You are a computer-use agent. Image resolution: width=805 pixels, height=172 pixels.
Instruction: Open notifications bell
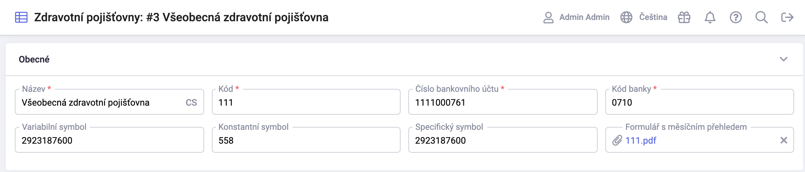click(x=710, y=17)
